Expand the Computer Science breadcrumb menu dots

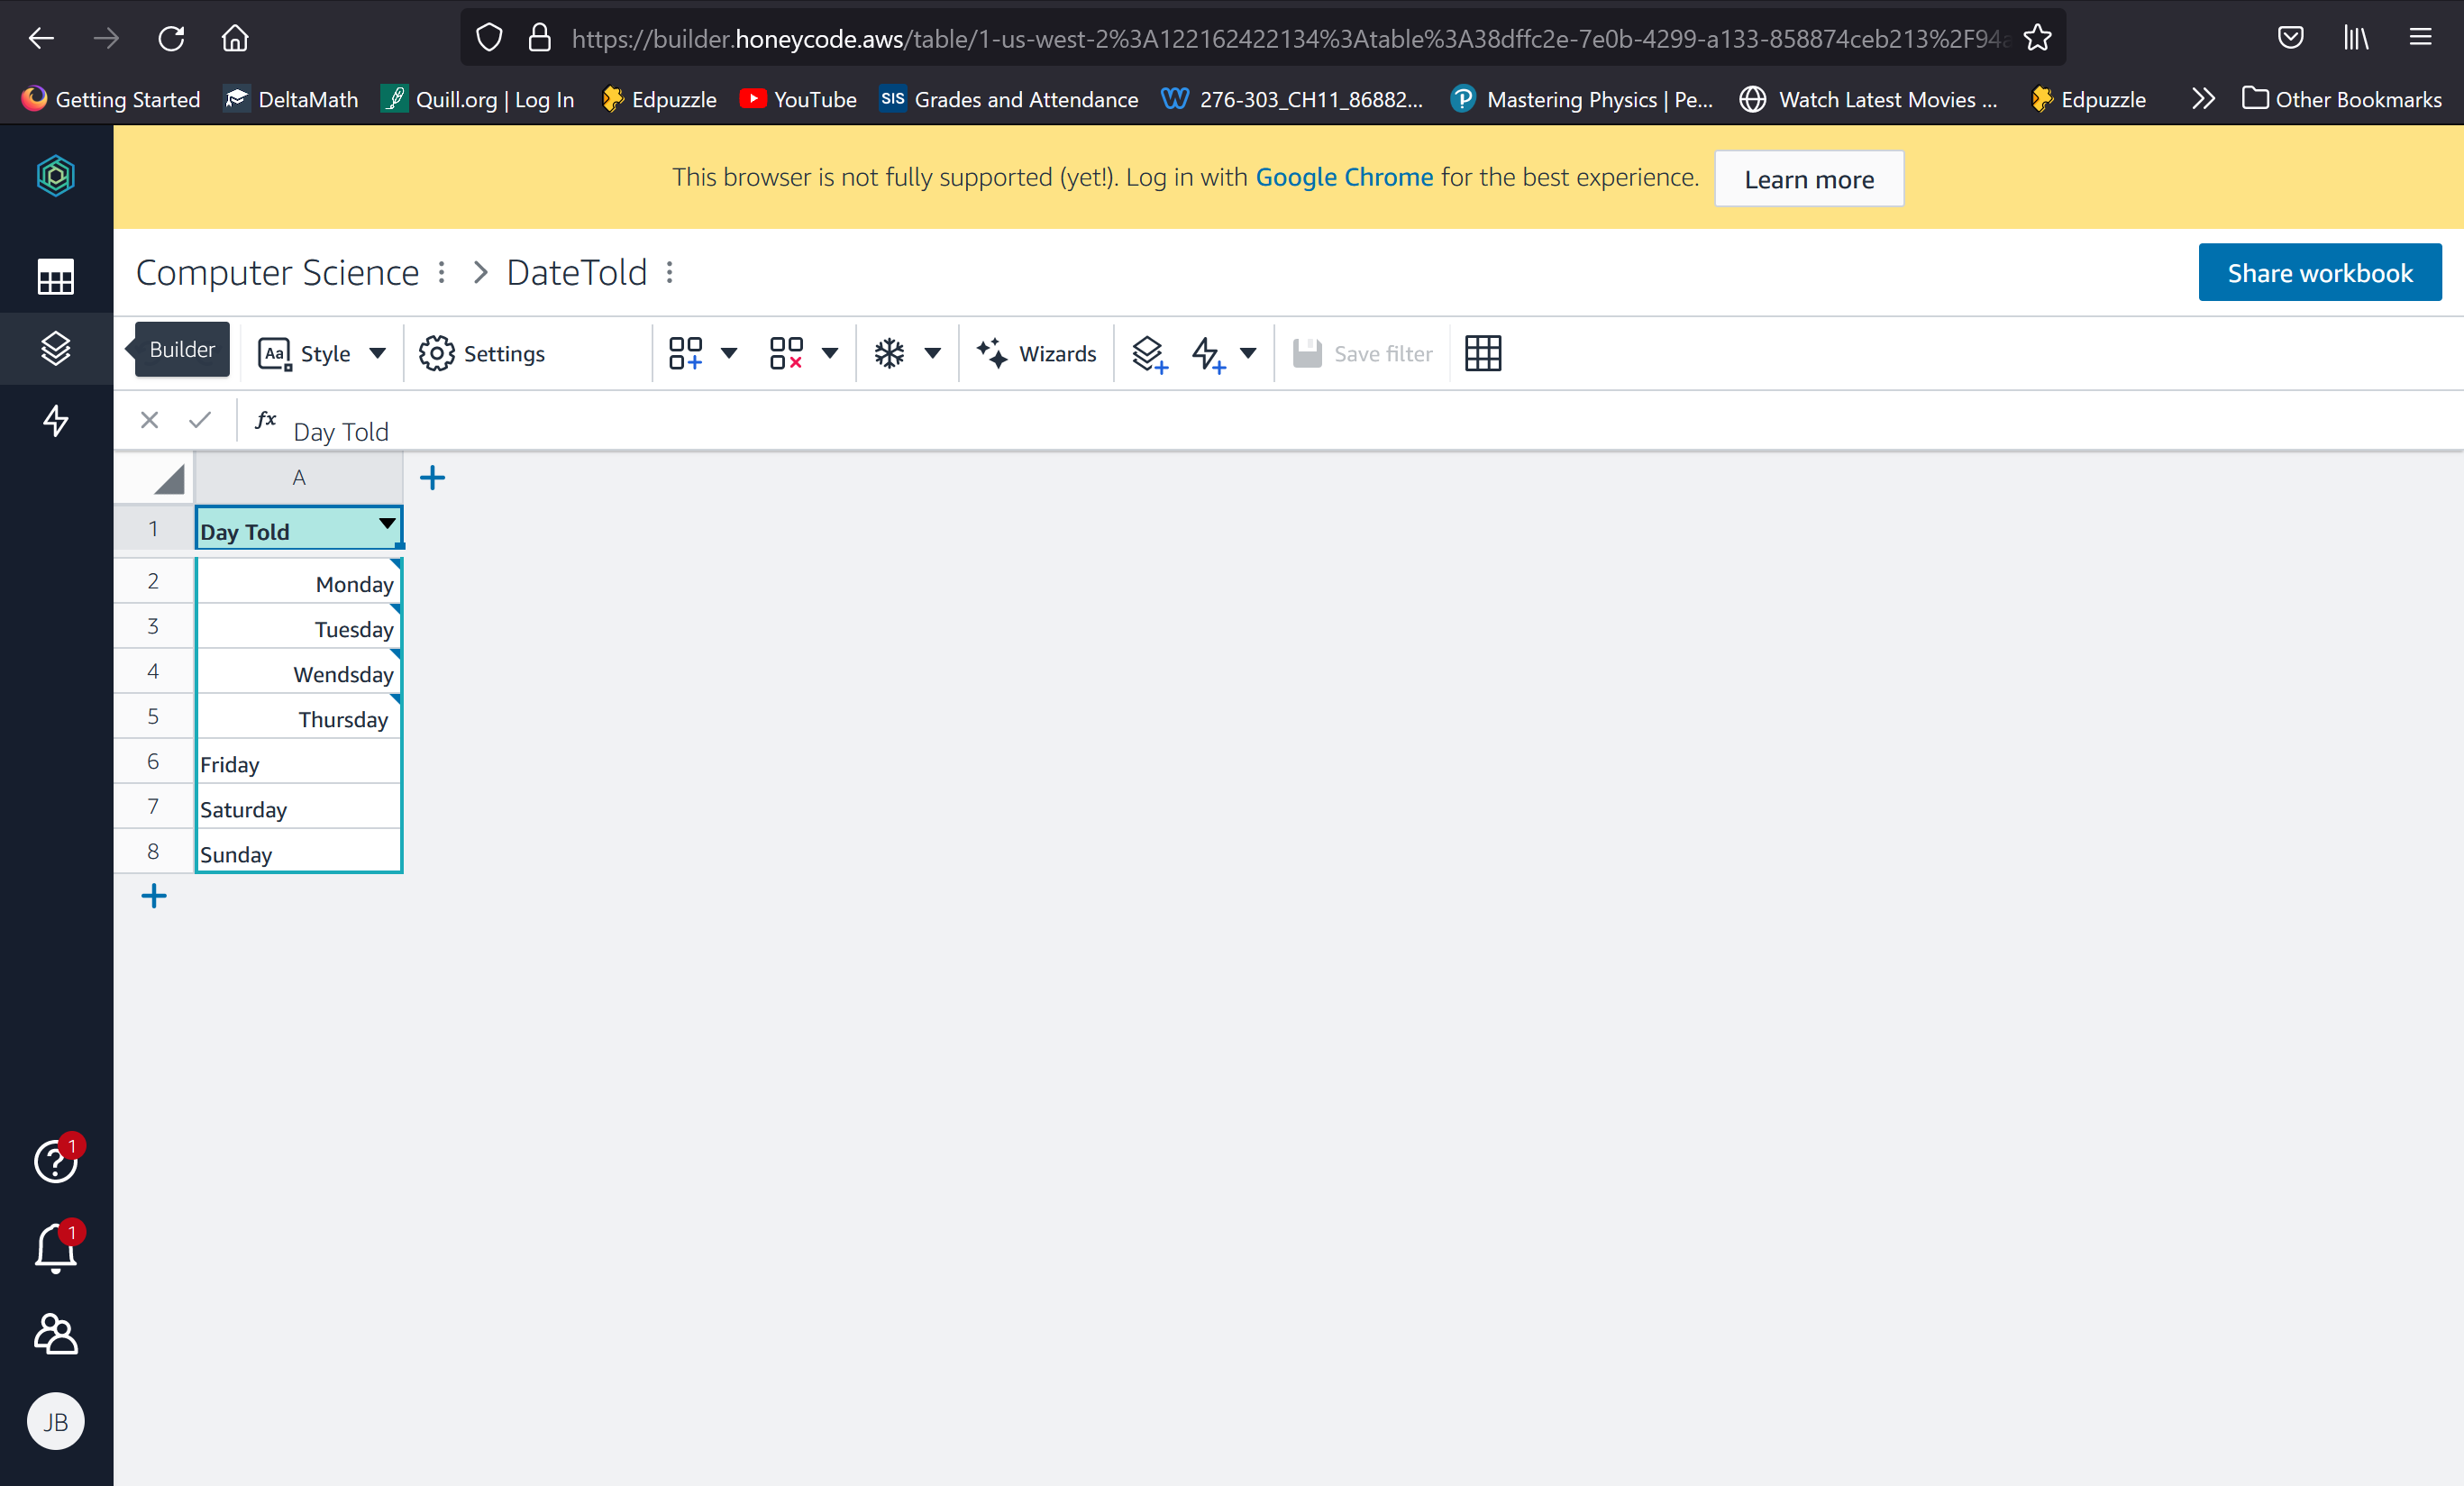click(x=441, y=272)
